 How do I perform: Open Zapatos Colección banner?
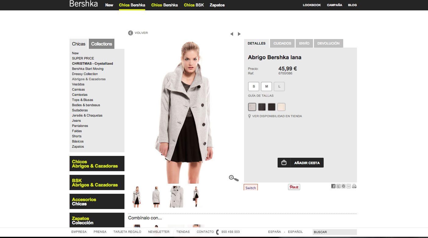pyautogui.click(x=97, y=220)
